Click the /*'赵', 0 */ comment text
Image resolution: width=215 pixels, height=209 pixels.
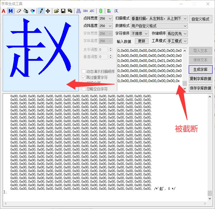point(165,189)
